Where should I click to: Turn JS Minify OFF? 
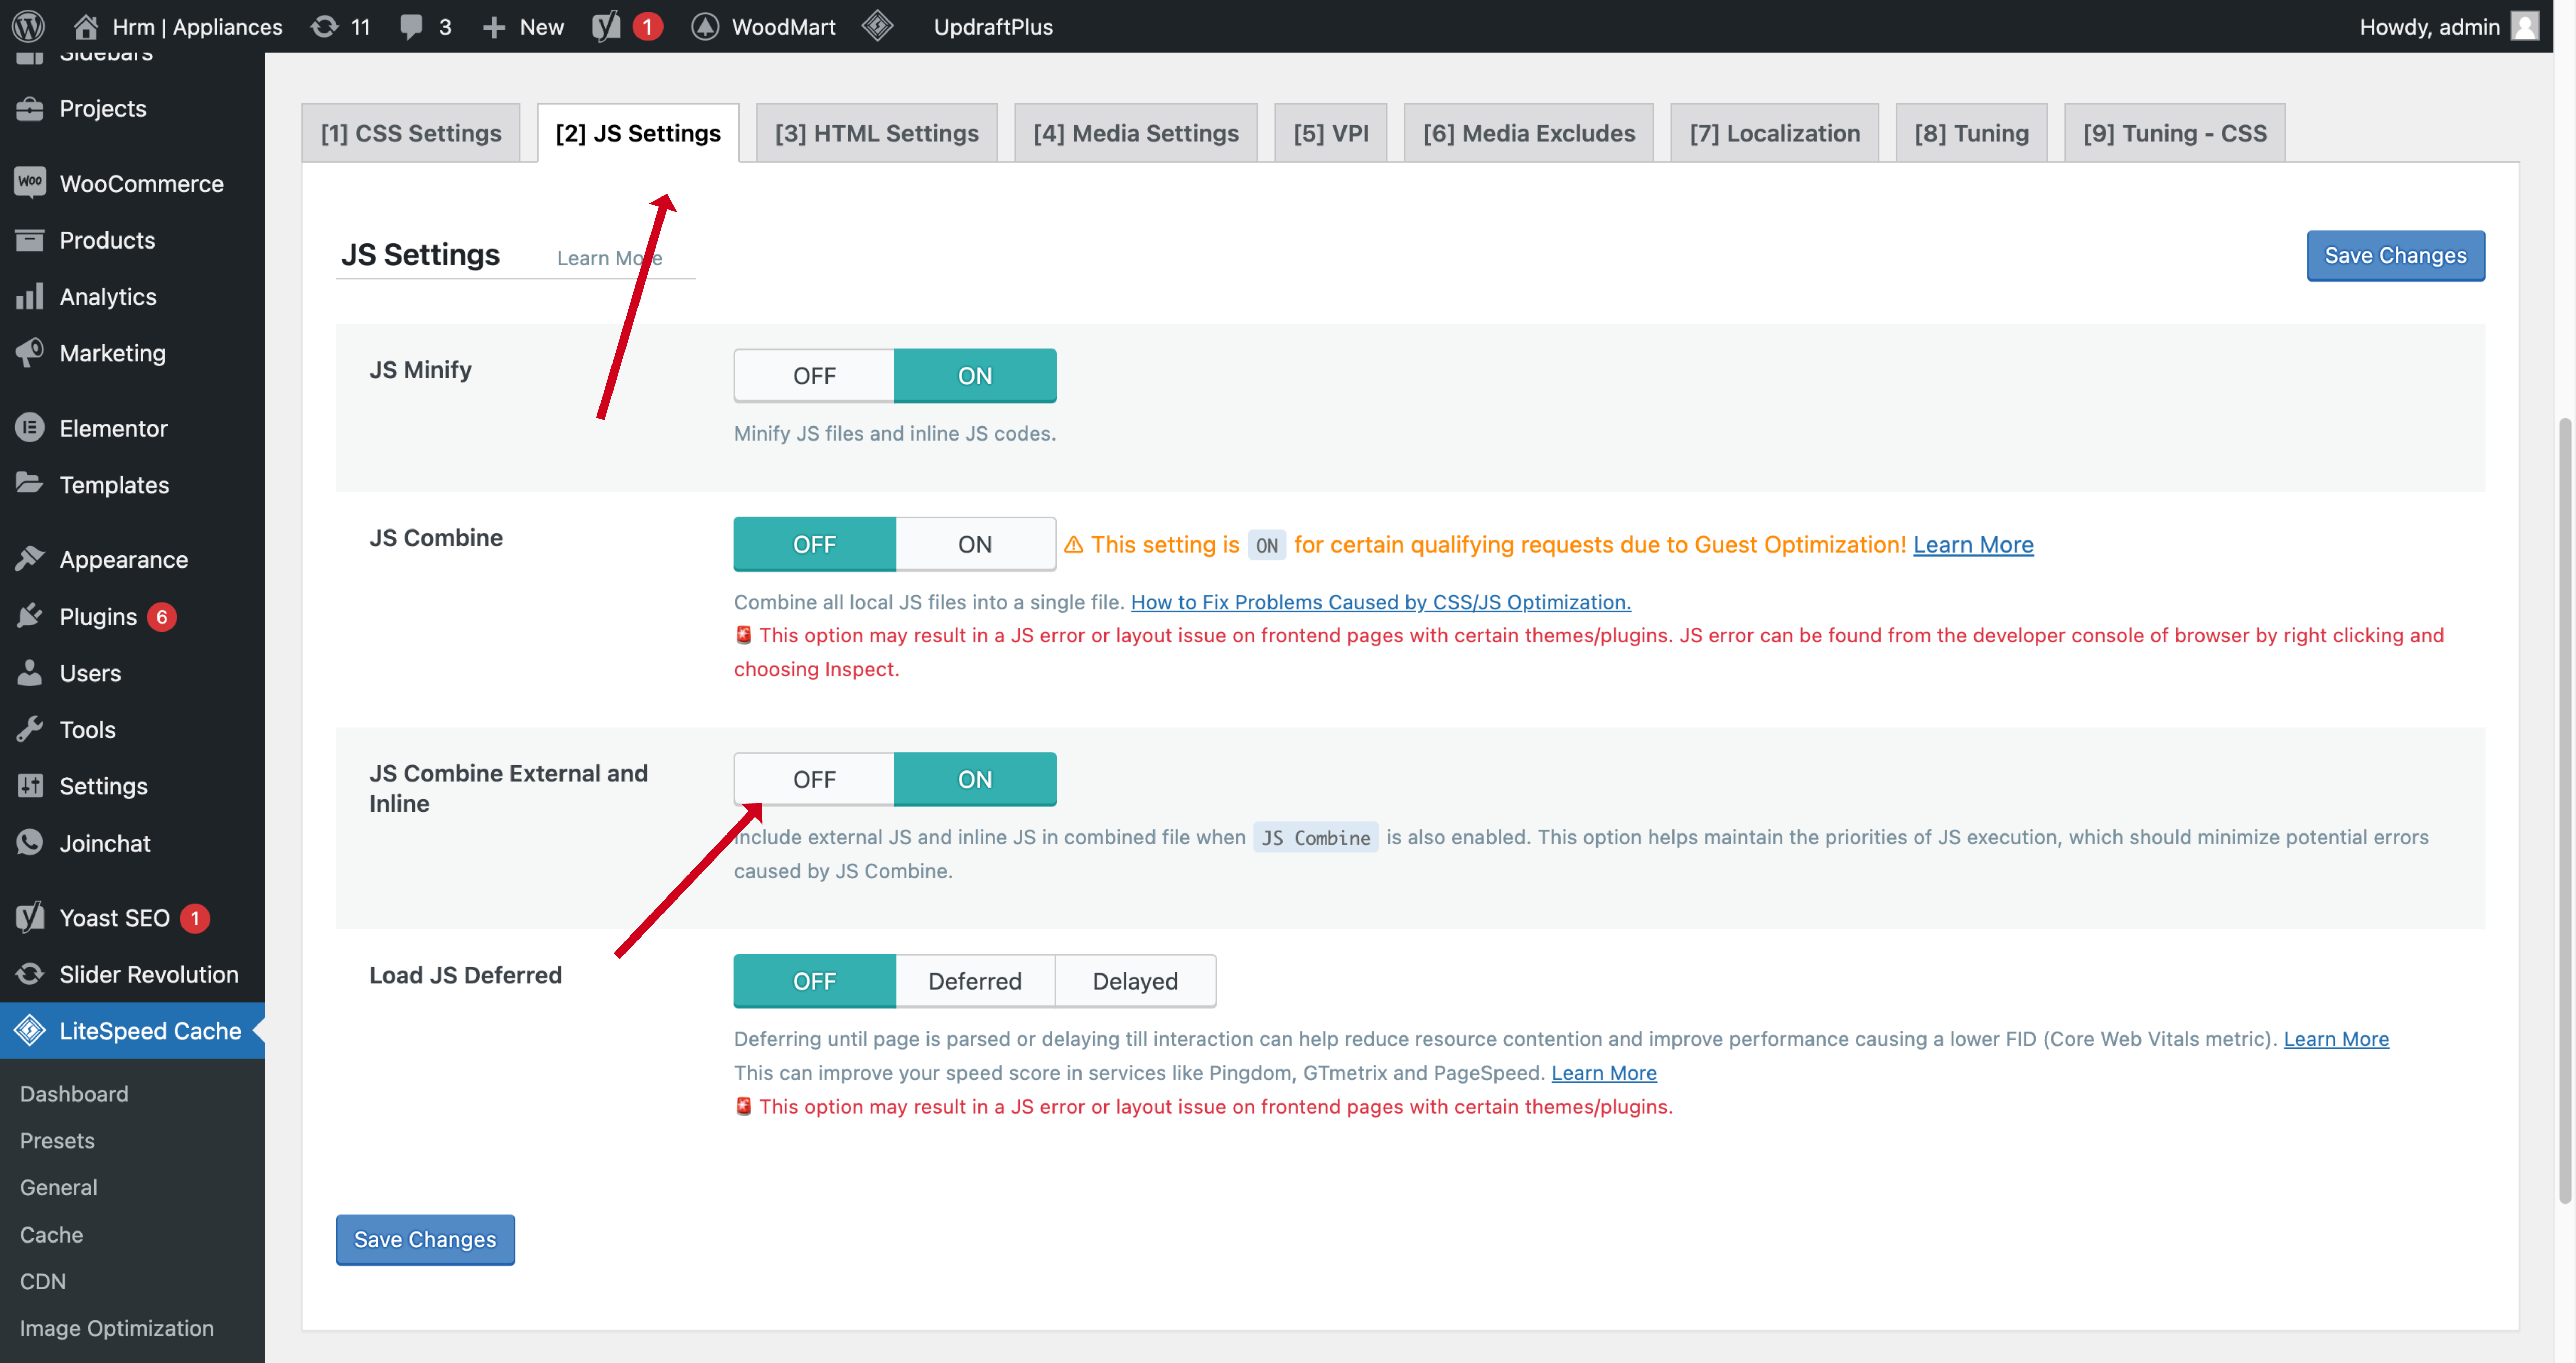click(814, 376)
